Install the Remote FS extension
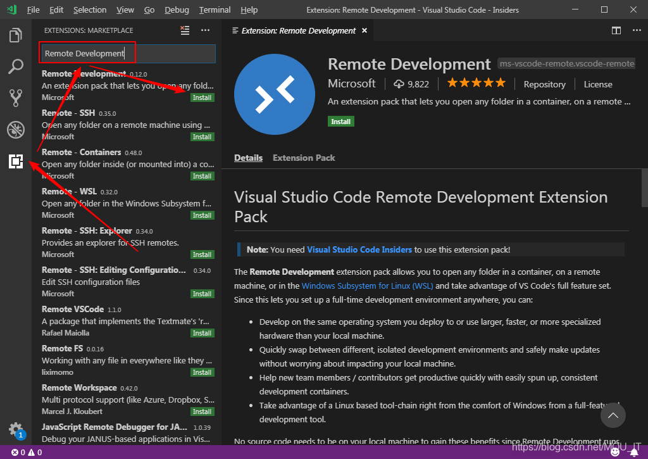 pos(202,372)
